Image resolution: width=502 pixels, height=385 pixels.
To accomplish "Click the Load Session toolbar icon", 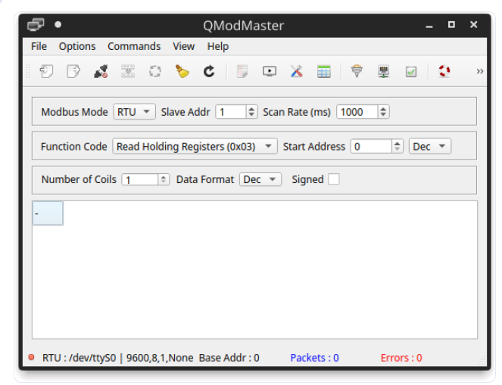I will point(46,71).
